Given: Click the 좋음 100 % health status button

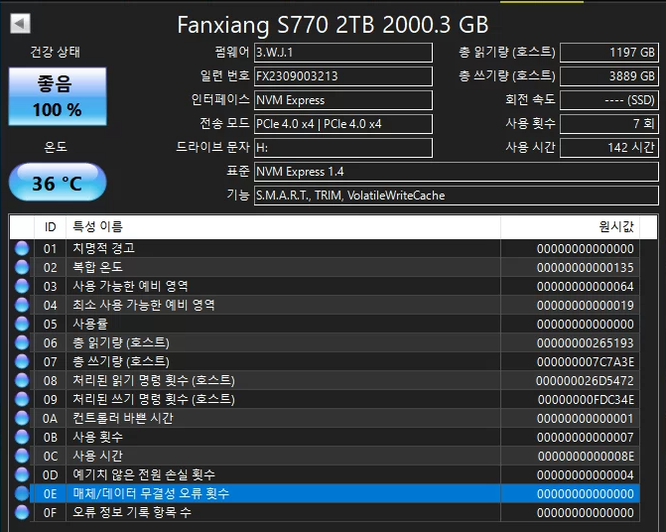Looking at the screenshot, I should point(58,96).
